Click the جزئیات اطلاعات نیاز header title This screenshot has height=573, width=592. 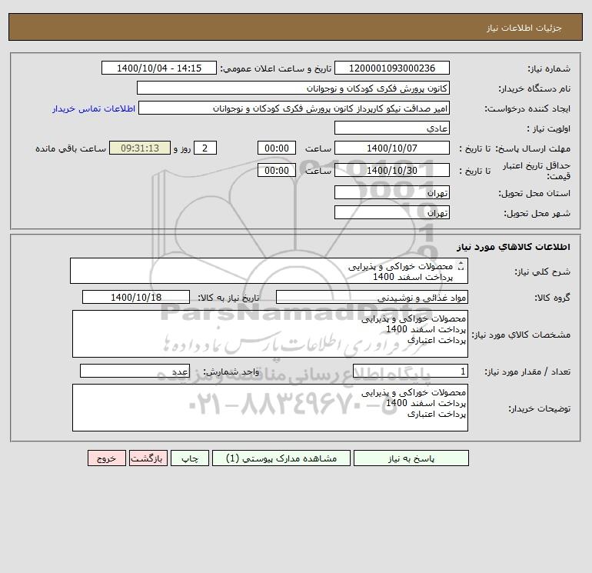pos(524,28)
